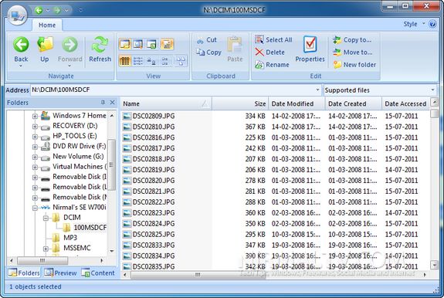Switch to the Preview bottom tab

(60, 273)
